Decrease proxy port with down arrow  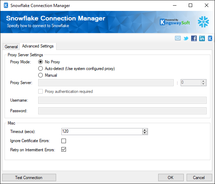(203, 84)
